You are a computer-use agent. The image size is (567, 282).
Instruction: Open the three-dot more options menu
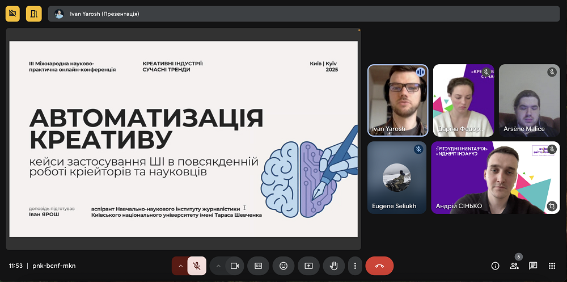[x=355, y=266]
